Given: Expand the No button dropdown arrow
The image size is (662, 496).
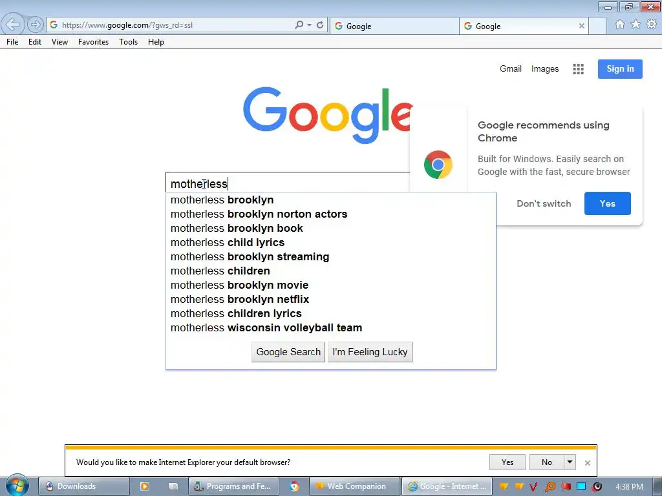Looking at the screenshot, I should tap(570, 462).
